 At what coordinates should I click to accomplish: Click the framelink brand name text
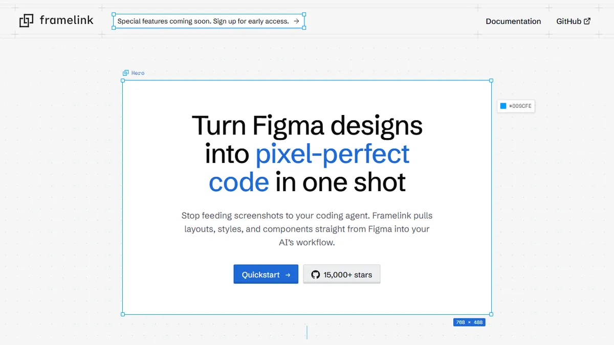coord(67,20)
